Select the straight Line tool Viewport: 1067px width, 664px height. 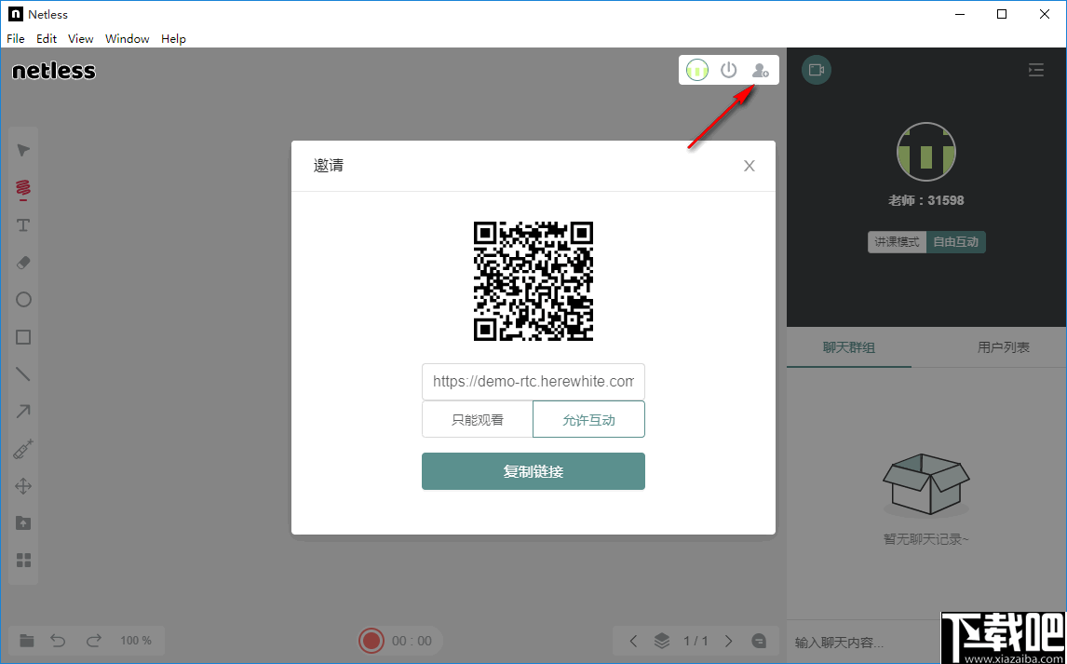click(23, 374)
